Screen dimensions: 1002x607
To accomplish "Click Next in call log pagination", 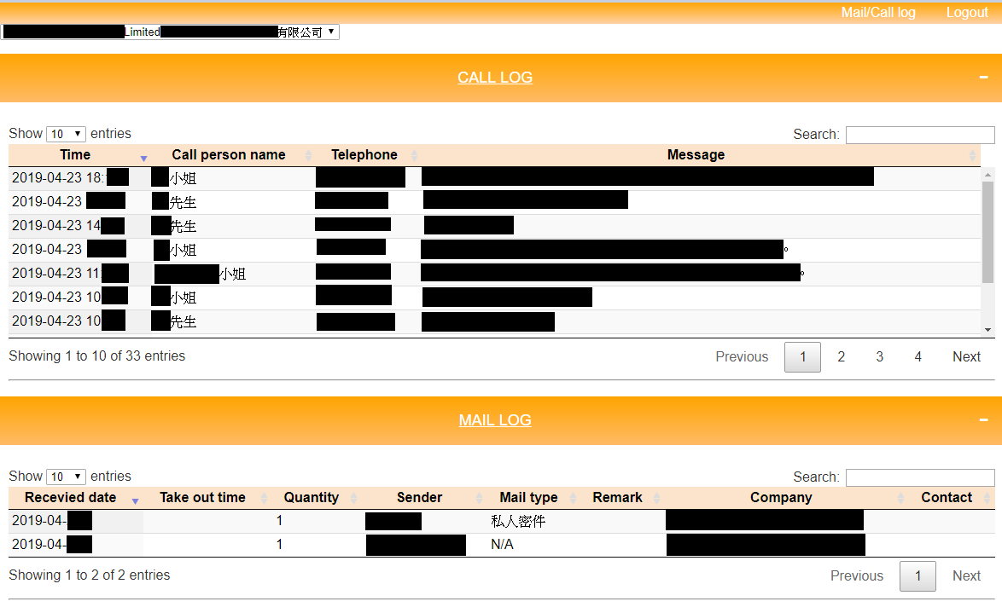I will tap(966, 357).
